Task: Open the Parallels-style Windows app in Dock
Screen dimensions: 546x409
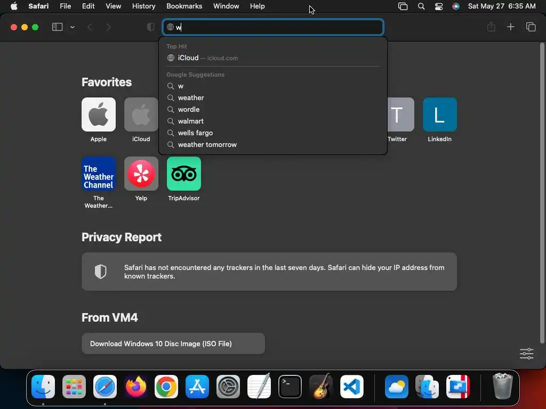Action: (x=458, y=387)
